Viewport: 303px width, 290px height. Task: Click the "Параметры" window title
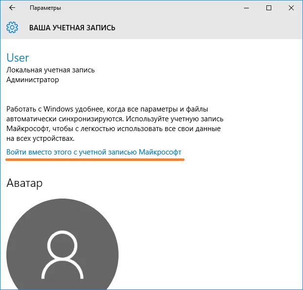[45, 8]
